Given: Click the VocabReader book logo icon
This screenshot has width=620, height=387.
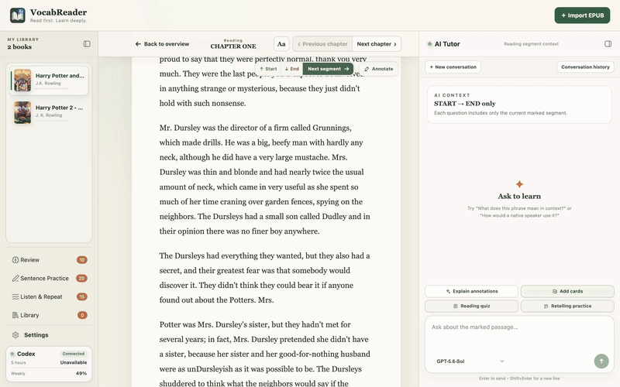Looking at the screenshot, I should point(17,15).
